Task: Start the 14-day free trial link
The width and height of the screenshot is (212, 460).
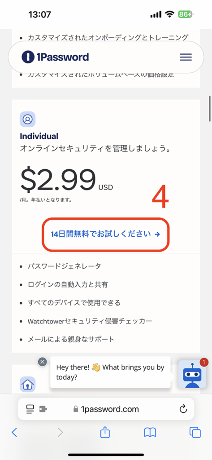Action: click(x=105, y=234)
